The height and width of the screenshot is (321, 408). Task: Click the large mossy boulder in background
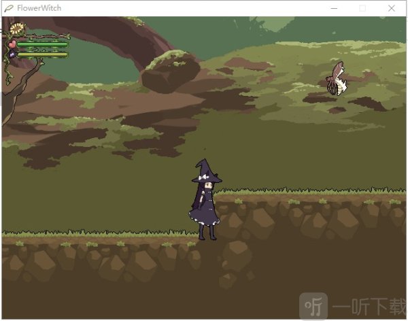[171, 71]
